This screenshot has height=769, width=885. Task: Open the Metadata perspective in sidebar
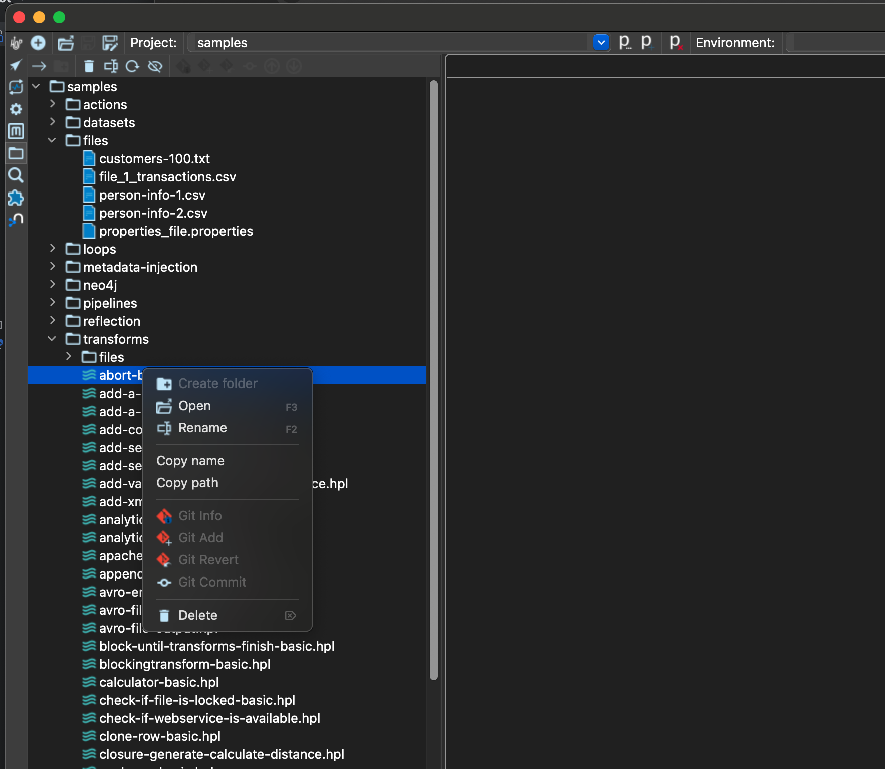pyautogui.click(x=16, y=131)
